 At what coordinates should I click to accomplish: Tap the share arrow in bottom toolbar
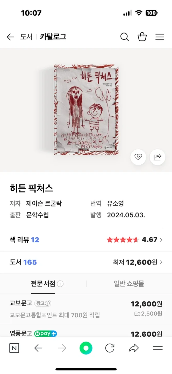(x=134, y=348)
